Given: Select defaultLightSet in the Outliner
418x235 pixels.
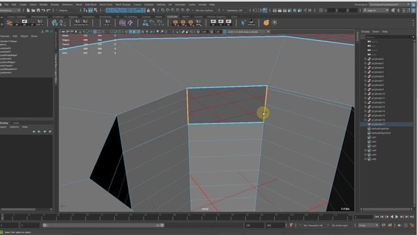Looking at the screenshot, I should [380, 129].
